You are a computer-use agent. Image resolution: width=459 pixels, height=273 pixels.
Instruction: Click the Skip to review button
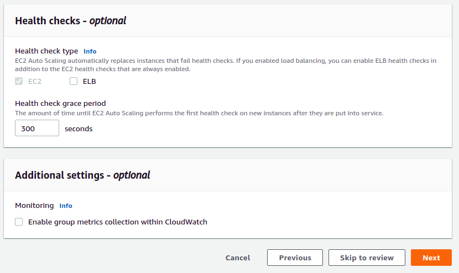pyautogui.click(x=367, y=258)
